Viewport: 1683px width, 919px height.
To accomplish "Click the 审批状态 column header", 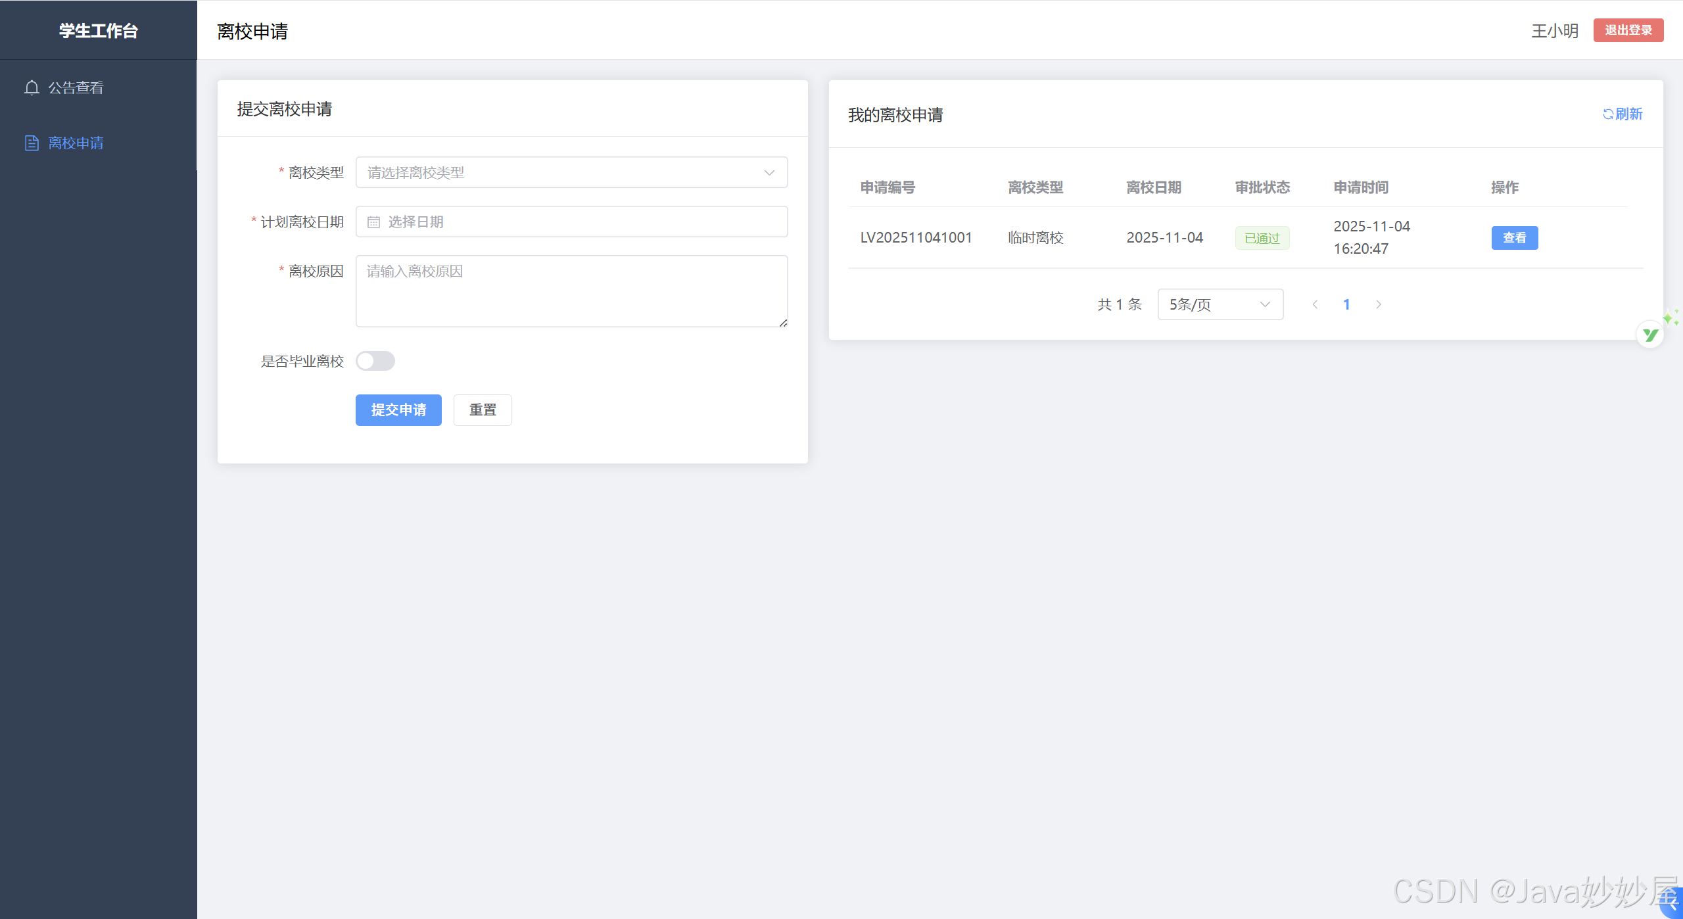I will pos(1262,187).
